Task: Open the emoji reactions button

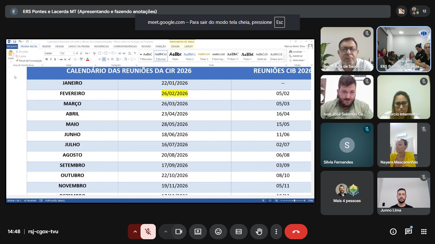Action: click(218, 232)
